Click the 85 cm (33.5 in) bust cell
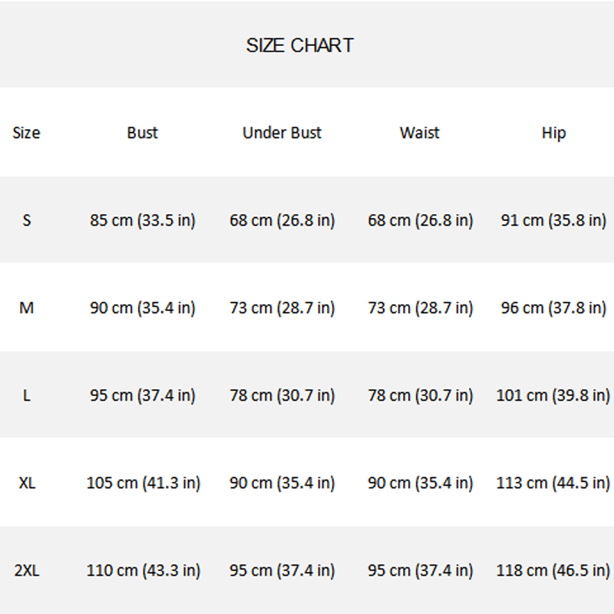The image size is (614, 614). pos(143,220)
